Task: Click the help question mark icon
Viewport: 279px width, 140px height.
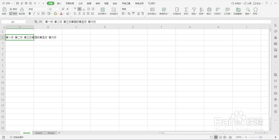Action: [266, 3]
